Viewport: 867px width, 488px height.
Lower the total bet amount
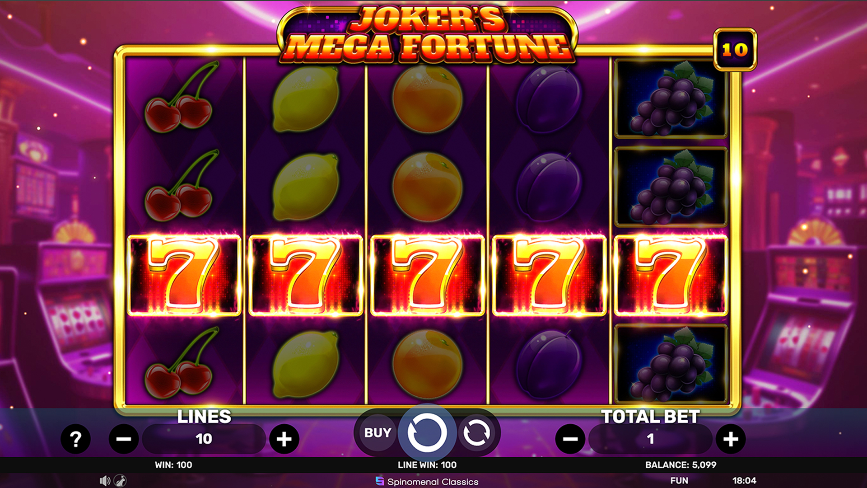(x=570, y=439)
